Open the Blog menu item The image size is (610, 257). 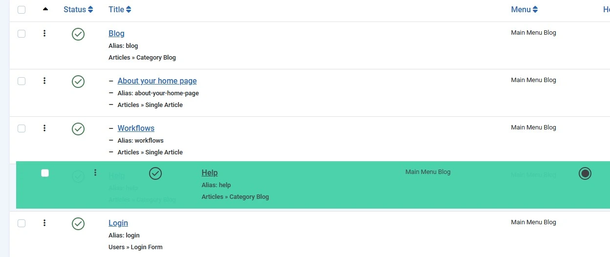(116, 33)
